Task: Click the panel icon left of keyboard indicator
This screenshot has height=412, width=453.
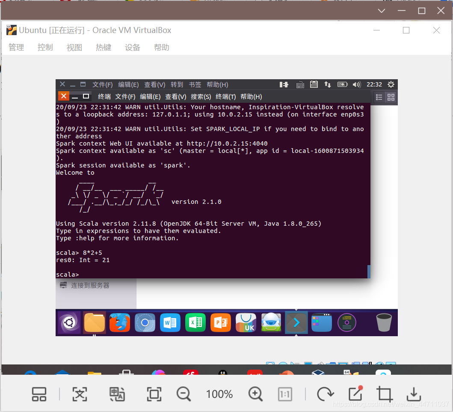Action: pyautogui.click(x=284, y=84)
